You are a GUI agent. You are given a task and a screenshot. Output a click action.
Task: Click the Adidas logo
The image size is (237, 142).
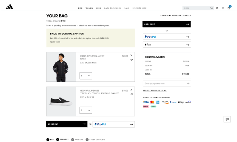tap(9, 7)
